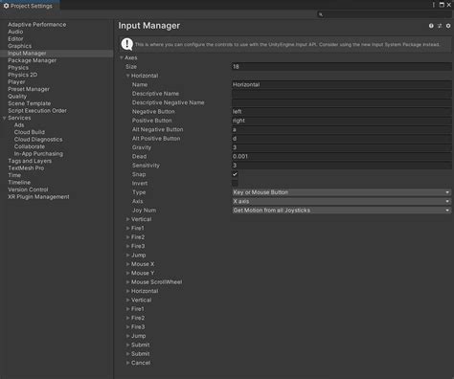Click the Name field containing Horizontal
454x379 pixels.
click(x=341, y=84)
